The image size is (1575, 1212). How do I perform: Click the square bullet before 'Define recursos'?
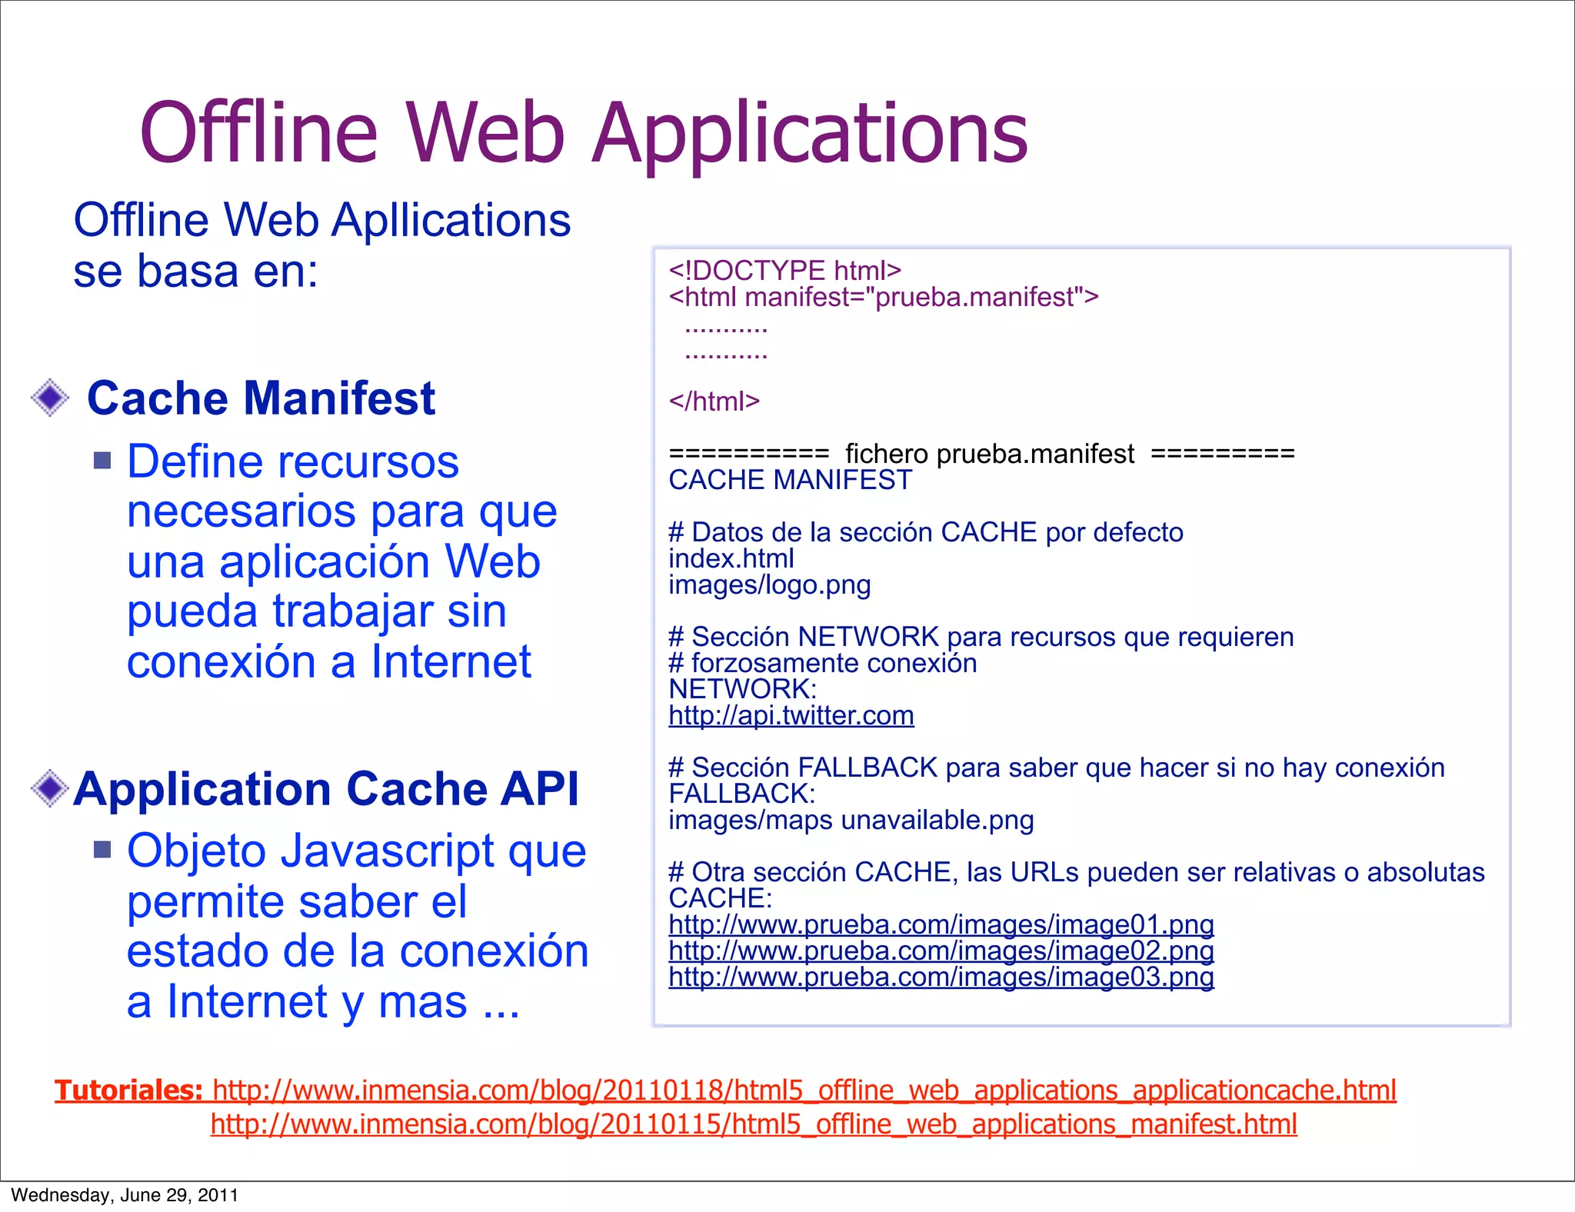point(102,460)
